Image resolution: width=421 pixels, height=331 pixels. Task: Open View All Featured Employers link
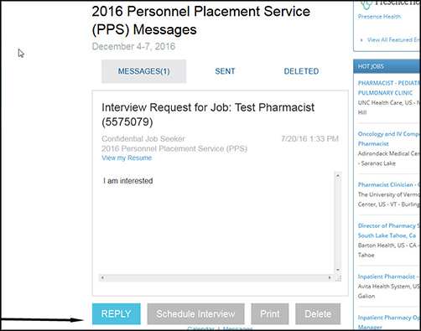click(x=393, y=40)
